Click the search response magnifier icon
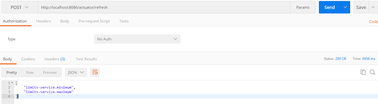This screenshot has height=104, width=378. point(372,72)
